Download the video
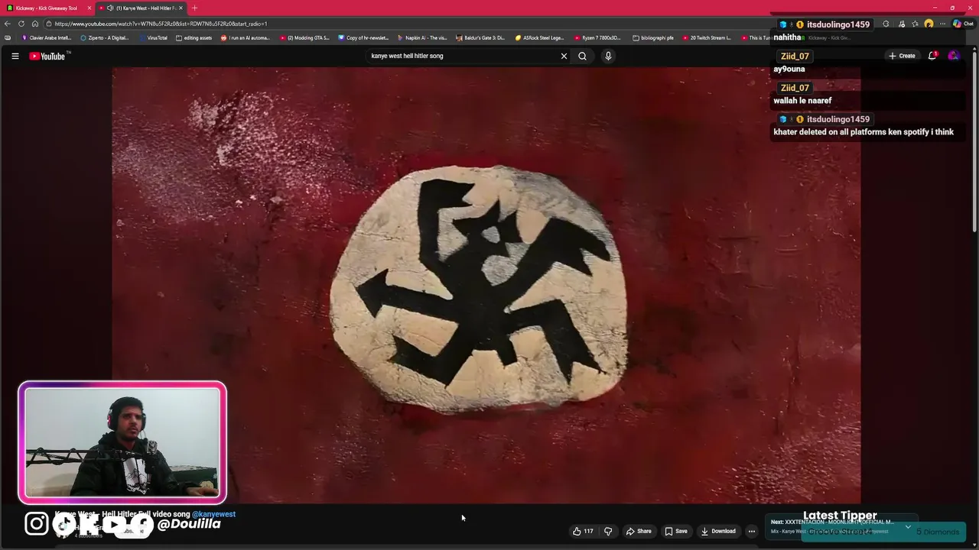Screen dimensions: 979x550 point(718,531)
